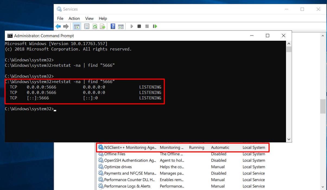Select the Offline Files service row
This screenshot has height=190, width=327.
tap(115, 154)
